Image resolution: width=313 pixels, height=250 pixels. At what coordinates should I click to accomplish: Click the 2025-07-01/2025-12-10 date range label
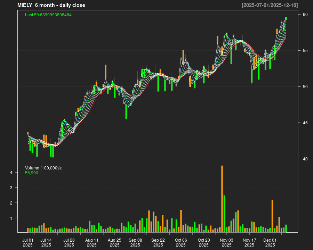pos(270,5)
